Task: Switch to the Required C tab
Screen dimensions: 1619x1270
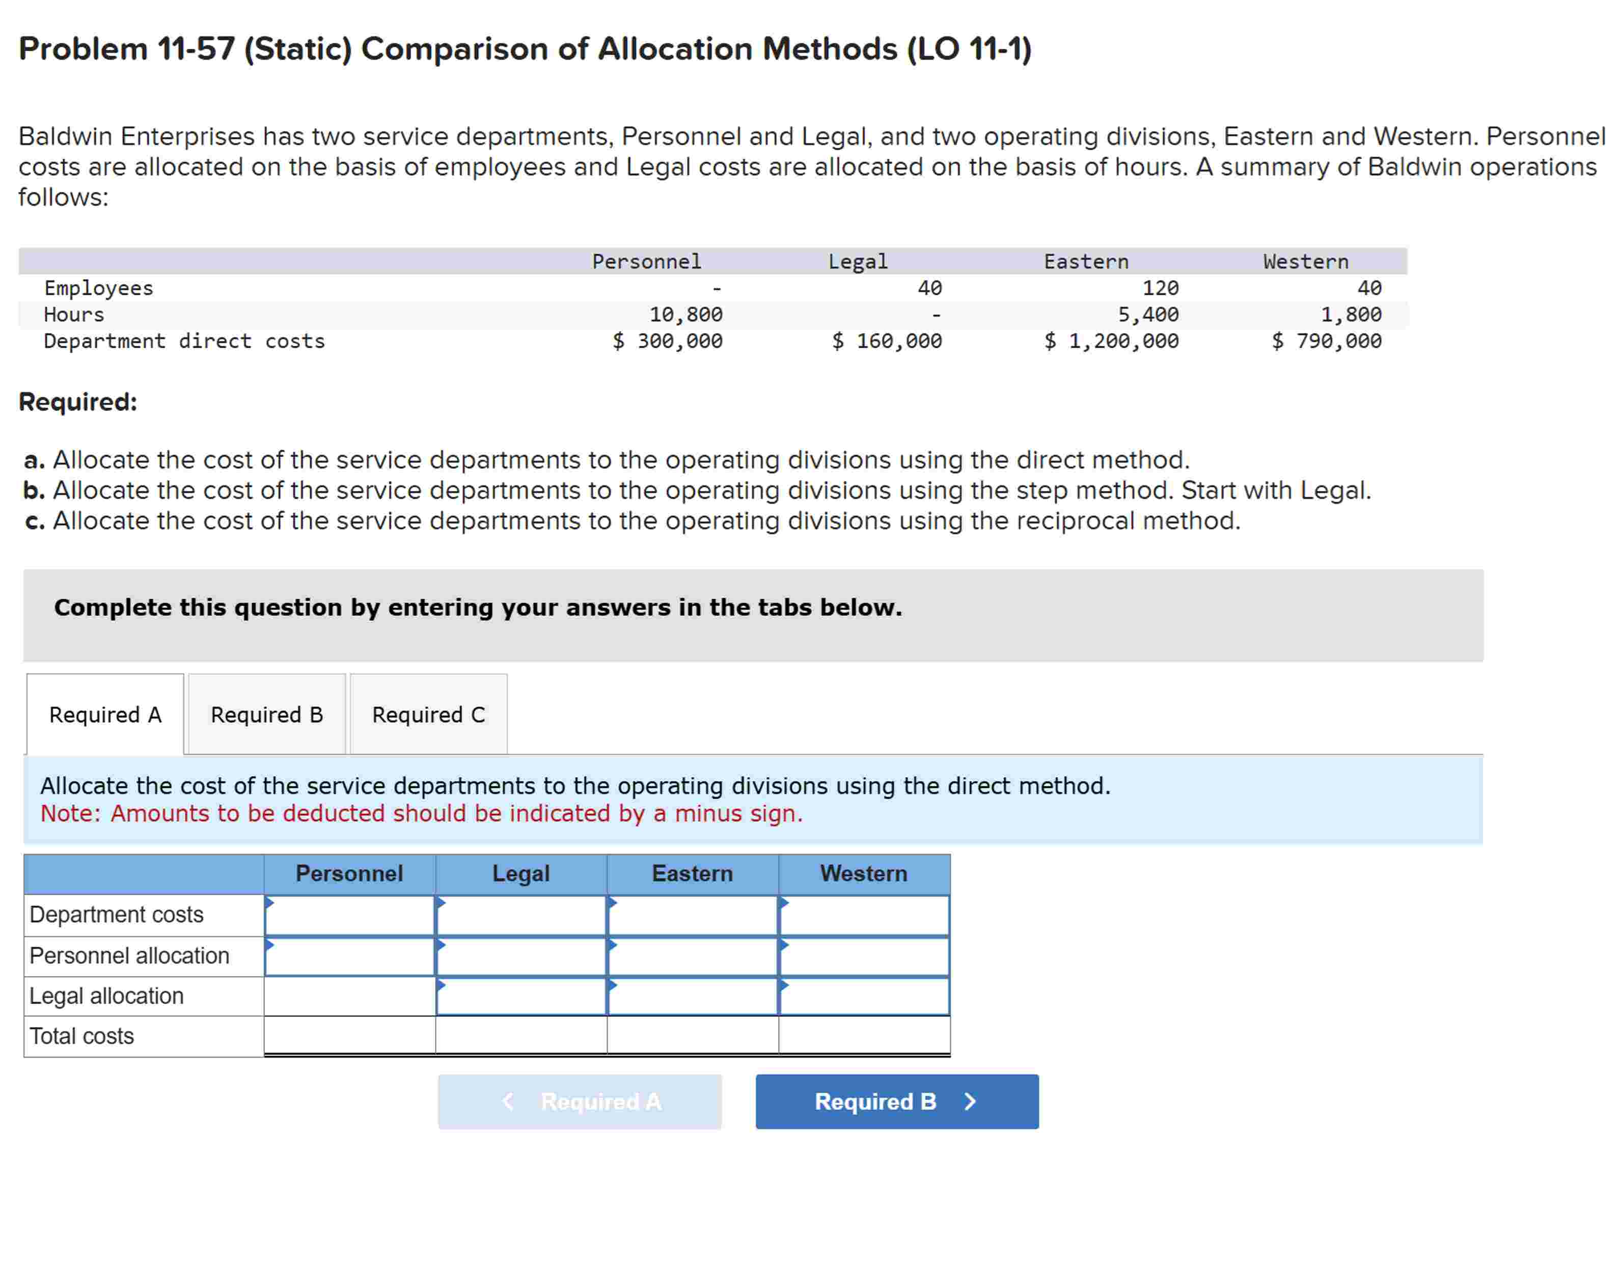Action: coord(428,714)
